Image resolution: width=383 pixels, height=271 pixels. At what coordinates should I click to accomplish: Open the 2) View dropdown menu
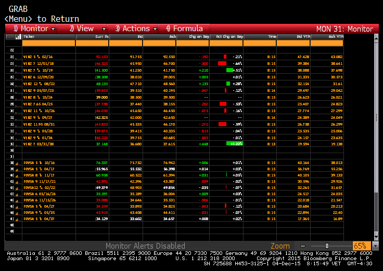82,29
